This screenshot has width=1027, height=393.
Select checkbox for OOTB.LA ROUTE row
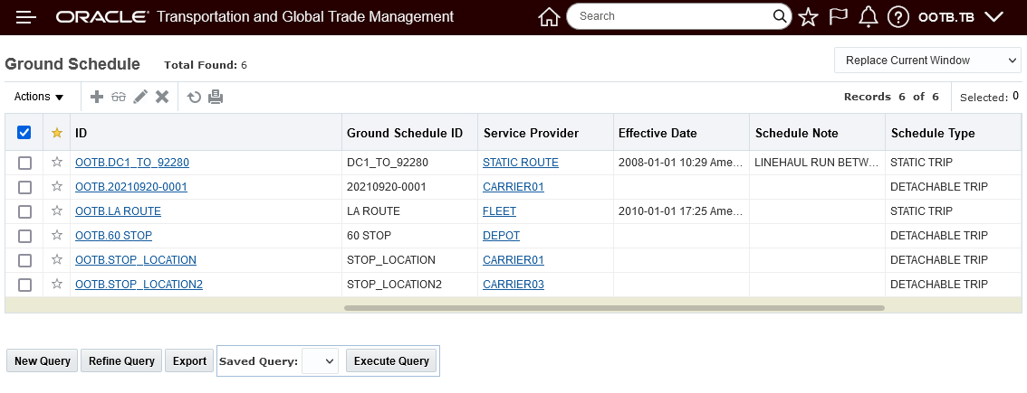[24, 211]
